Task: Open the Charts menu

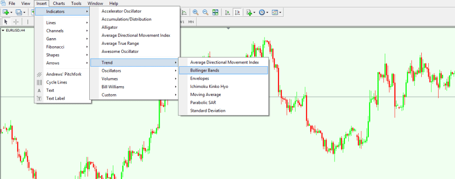Action: [59, 4]
